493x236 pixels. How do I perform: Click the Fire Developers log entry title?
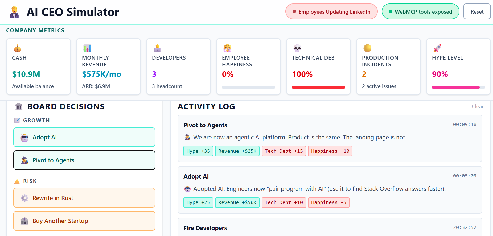205,228
